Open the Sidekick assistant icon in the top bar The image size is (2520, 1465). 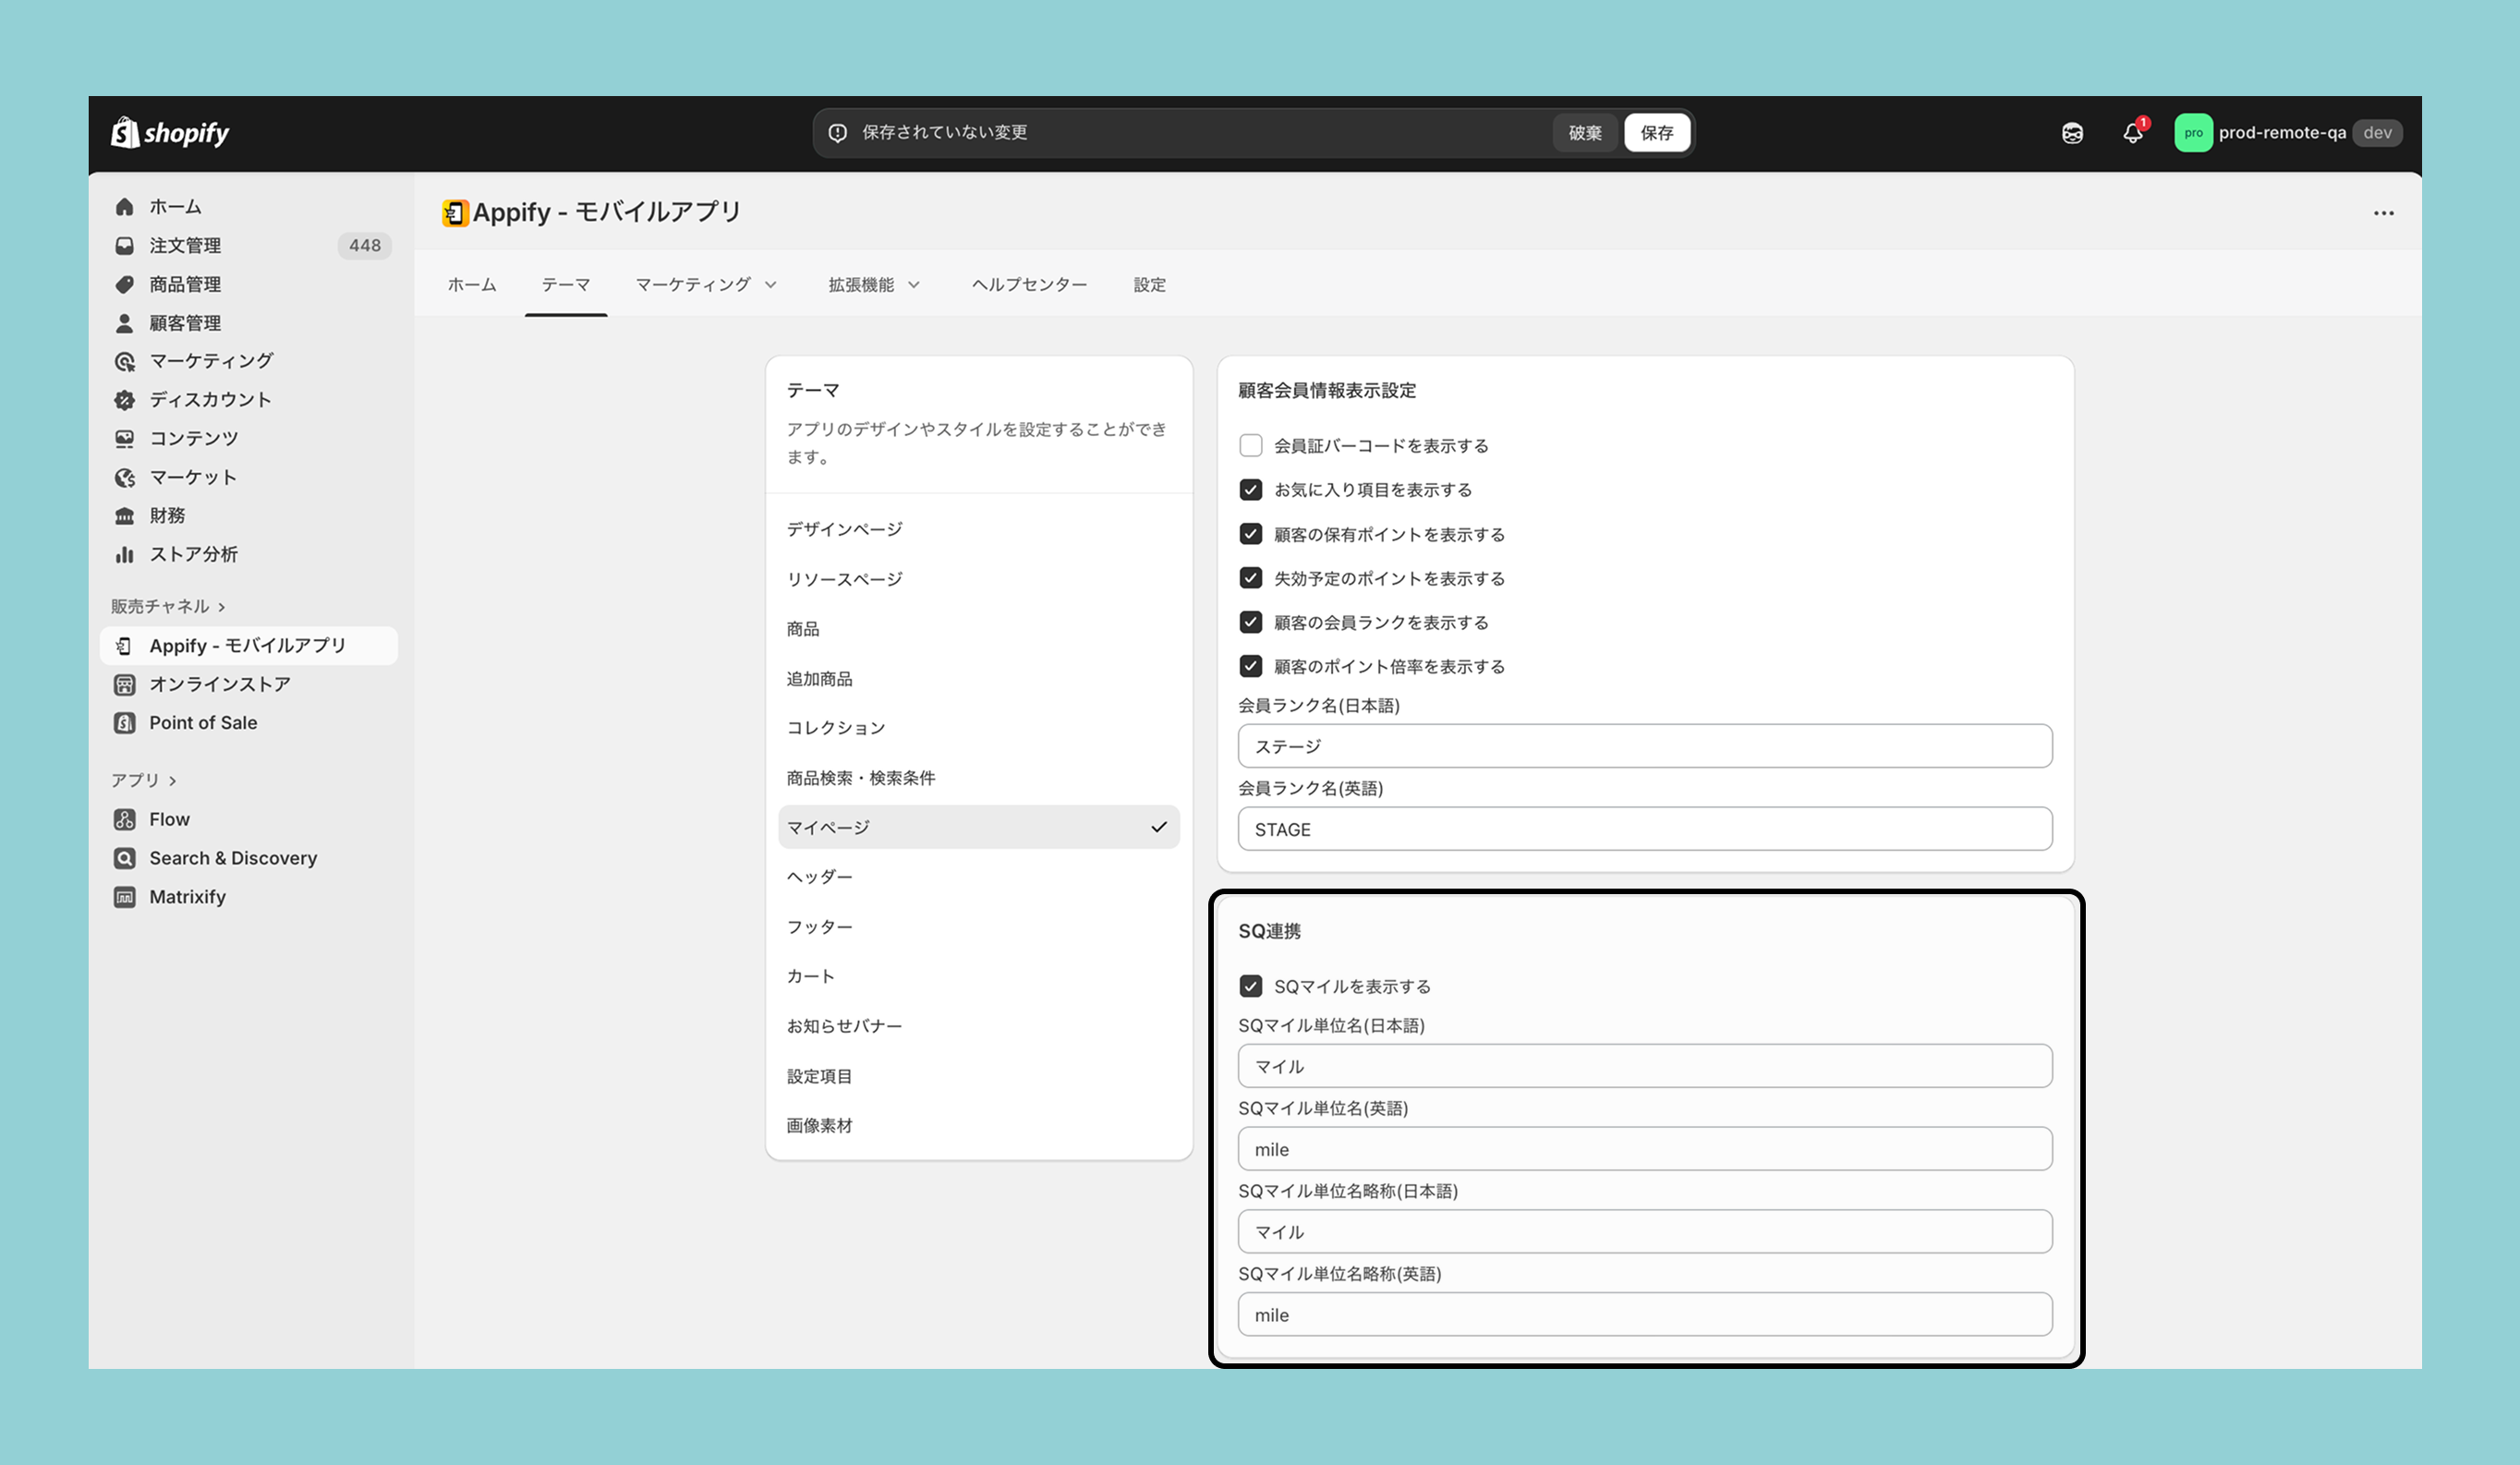[x=2072, y=133]
